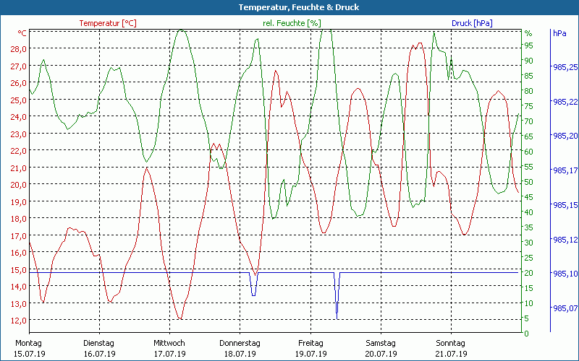Click the Samstag 20.07.19 date label
Image resolution: width=579 pixels, height=361 pixels.
pyautogui.click(x=380, y=348)
